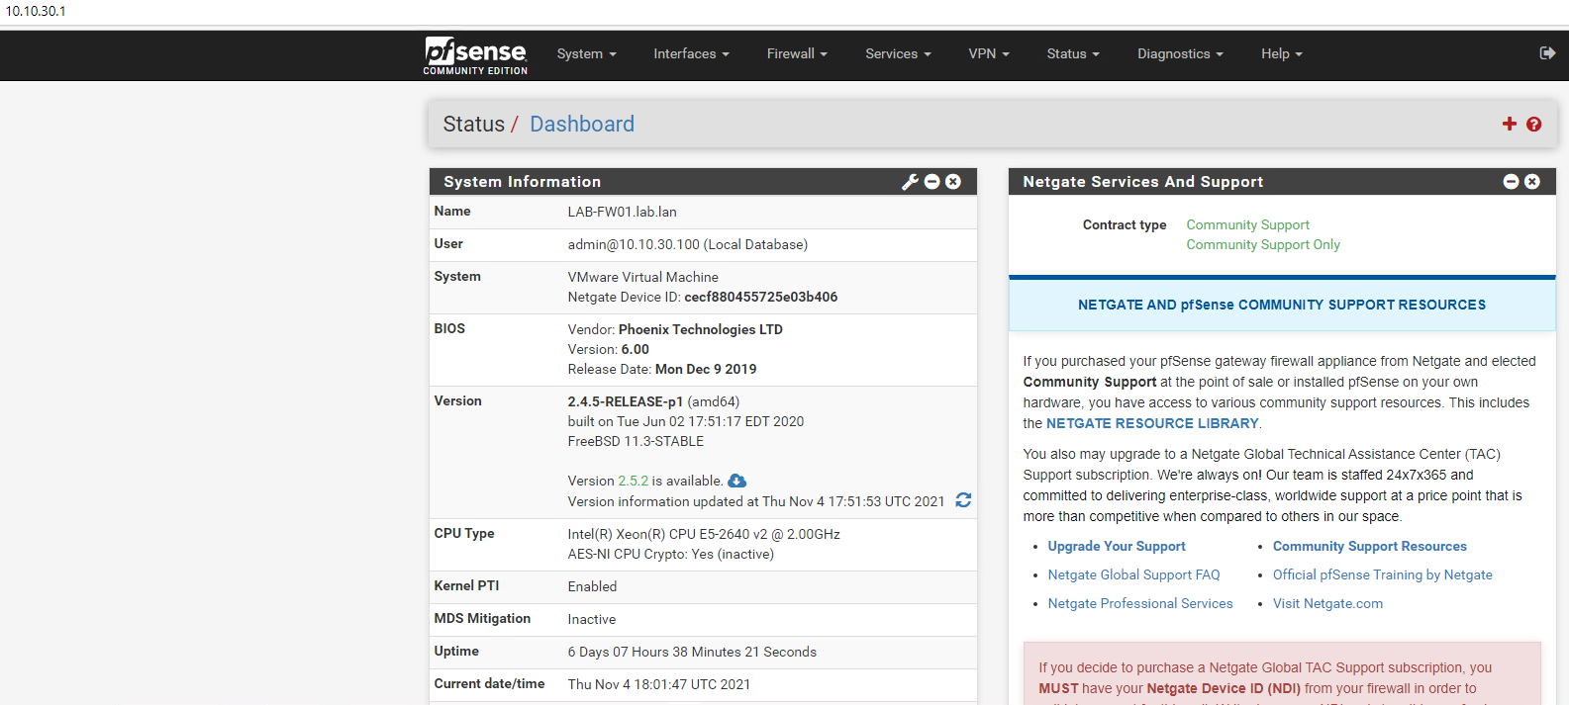Click the logout icon in navbar
Viewport: 1569px width, 705px height.
point(1547,53)
